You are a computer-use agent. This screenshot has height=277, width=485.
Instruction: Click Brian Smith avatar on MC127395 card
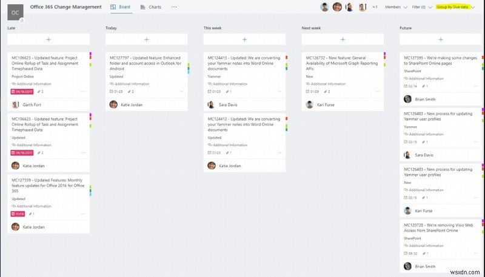point(407,99)
